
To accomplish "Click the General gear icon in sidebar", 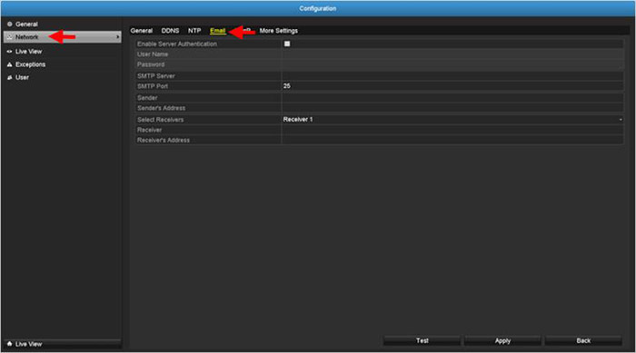I will (x=10, y=25).
